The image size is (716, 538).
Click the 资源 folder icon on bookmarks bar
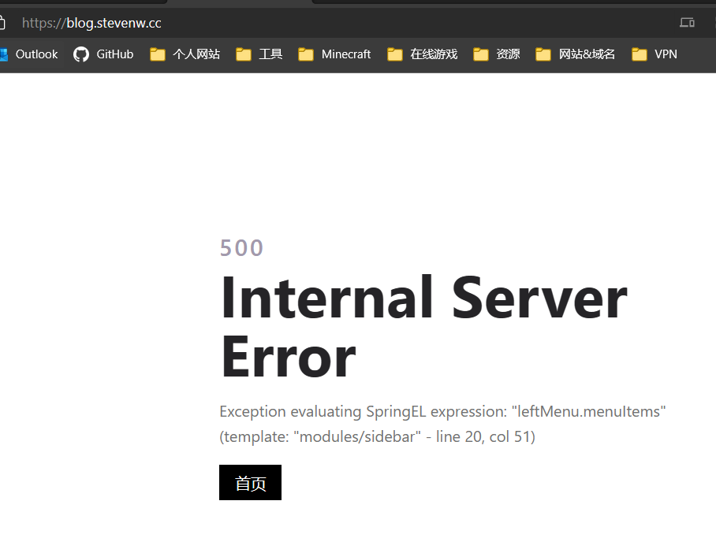point(481,54)
